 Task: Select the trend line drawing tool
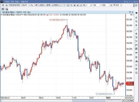pos(136,30)
